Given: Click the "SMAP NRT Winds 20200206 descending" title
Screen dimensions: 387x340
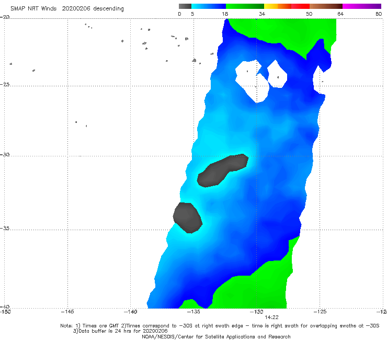Looking at the screenshot, I should 67,9.
